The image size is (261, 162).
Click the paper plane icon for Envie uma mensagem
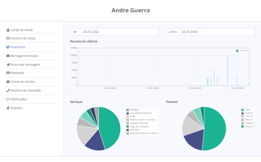[8, 64]
